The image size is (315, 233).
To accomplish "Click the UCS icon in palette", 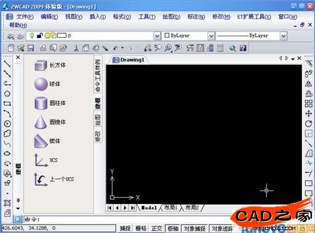I will tap(46, 160).
